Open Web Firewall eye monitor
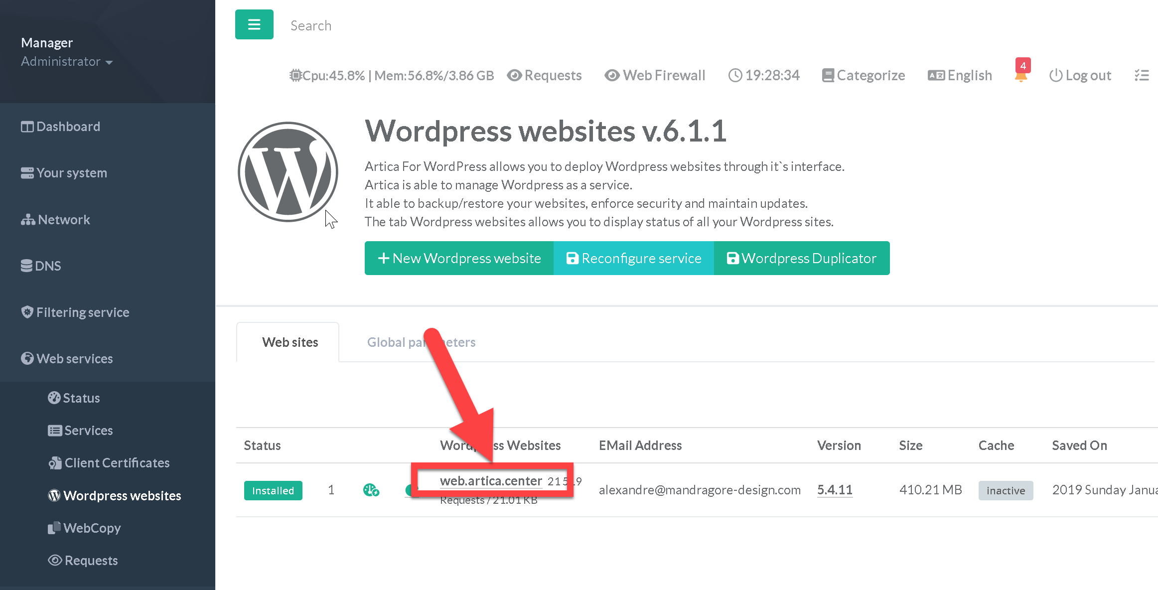The width and height of the screenshot is (1158, 590). pos(655,75)
